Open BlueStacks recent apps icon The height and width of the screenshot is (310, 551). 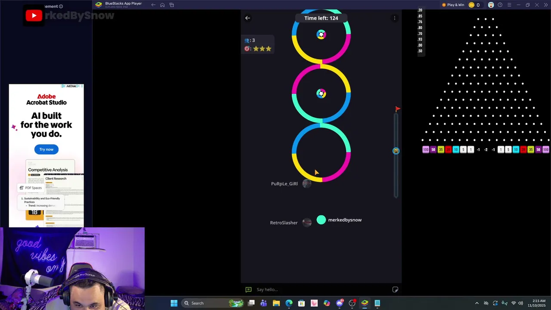click(172, 5)
